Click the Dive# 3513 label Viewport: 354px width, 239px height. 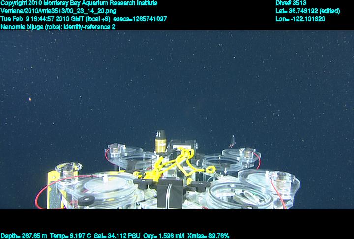coord(291,3)
